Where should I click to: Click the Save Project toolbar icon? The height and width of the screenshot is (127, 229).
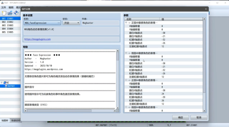[16, 13]
